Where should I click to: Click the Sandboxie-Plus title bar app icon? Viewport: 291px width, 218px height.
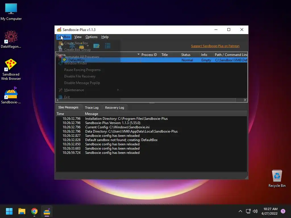coord(59,30)
